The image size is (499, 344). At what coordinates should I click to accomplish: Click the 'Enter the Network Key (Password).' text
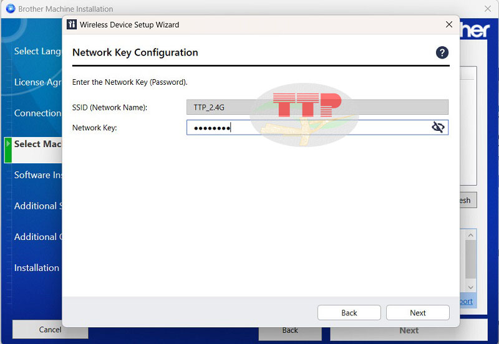click(130, 82)
